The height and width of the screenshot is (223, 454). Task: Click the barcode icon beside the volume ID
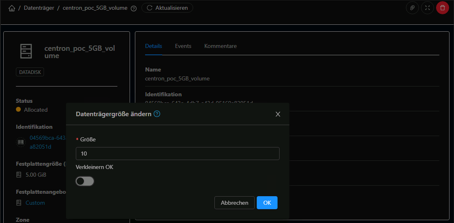pos(20,142)
